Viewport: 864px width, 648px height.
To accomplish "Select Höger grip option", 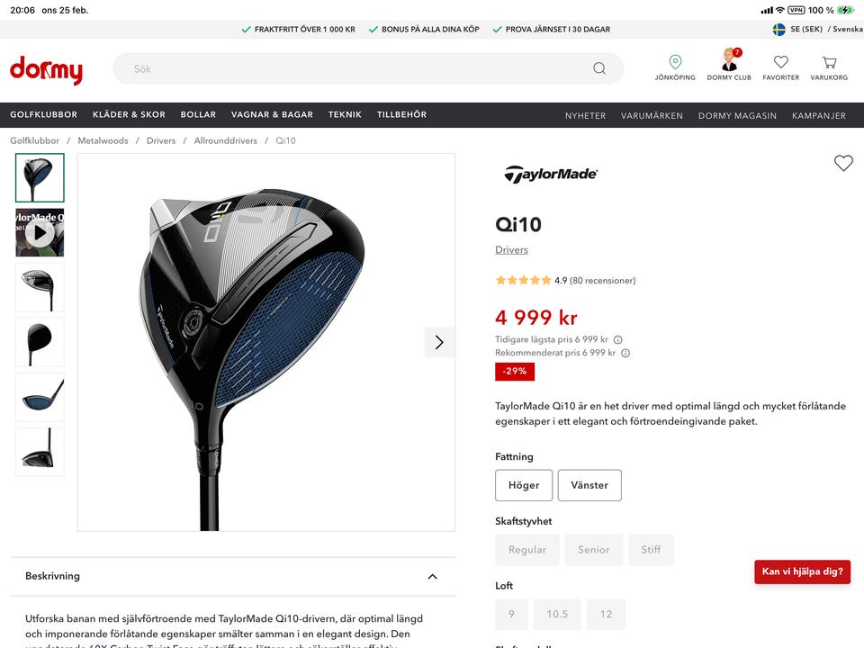I will point(524,485).
